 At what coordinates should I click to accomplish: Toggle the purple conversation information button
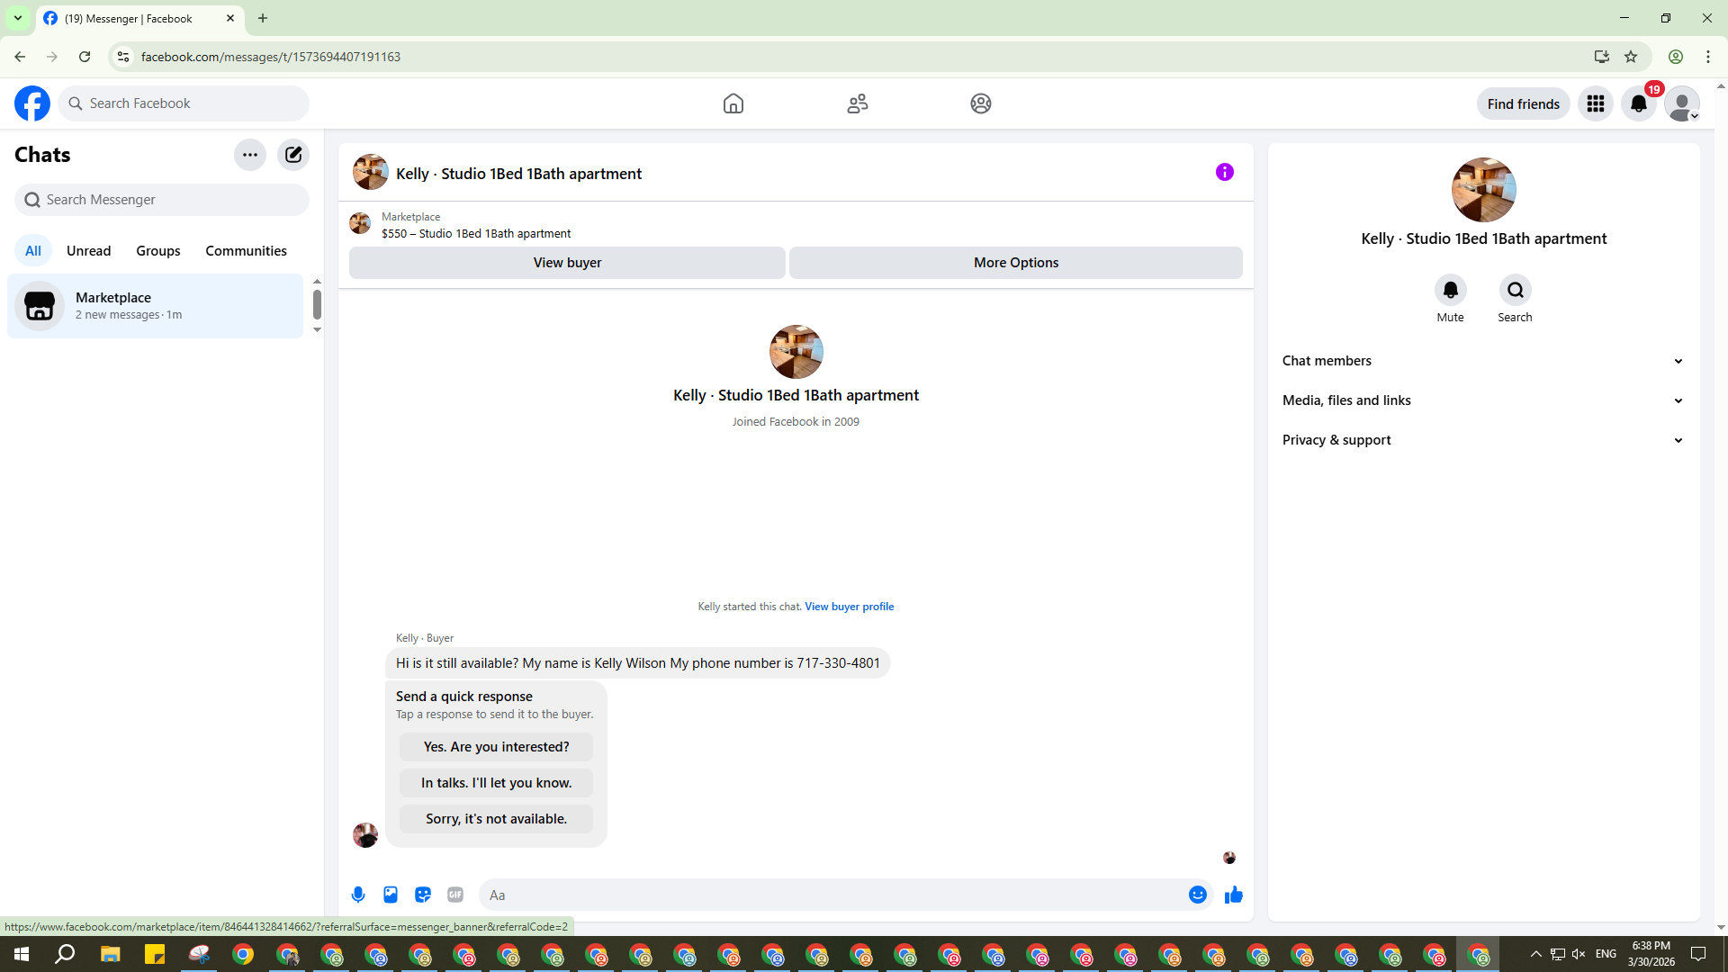coord(1224,172)
